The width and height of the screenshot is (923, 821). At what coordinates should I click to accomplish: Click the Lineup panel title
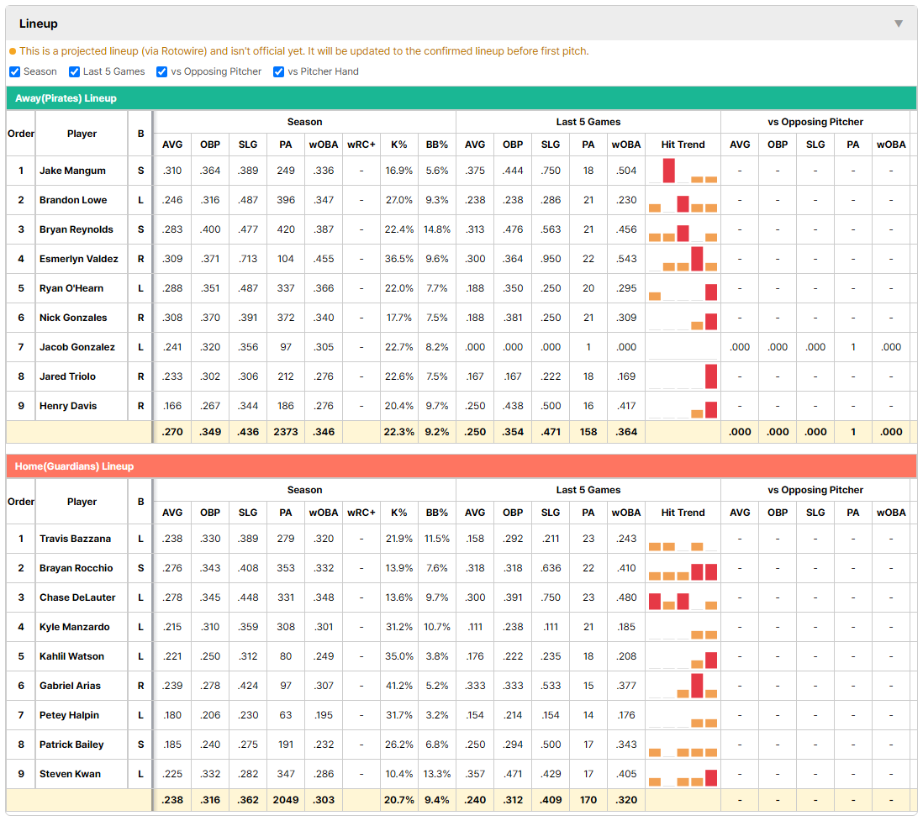pyautogui.click(x=39, y=24)
